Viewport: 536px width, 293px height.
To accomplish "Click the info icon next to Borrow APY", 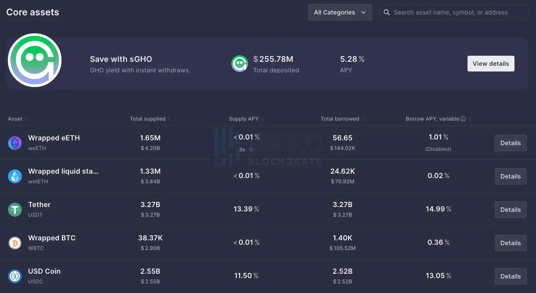I will click(x=463, y=119).
